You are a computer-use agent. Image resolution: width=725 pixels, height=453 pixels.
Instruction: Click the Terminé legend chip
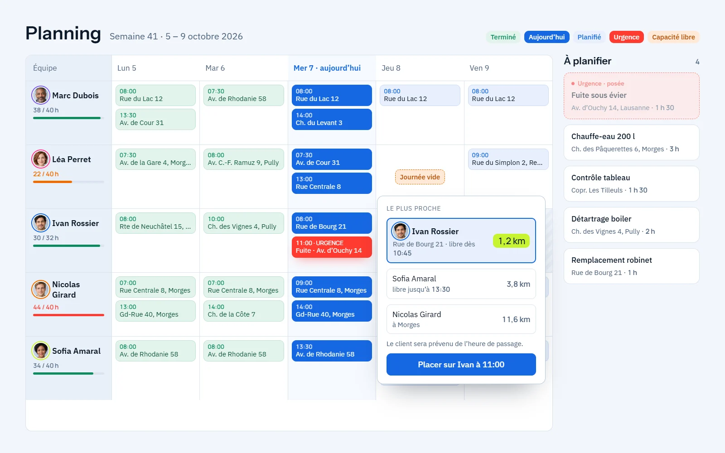pos(503,37)
